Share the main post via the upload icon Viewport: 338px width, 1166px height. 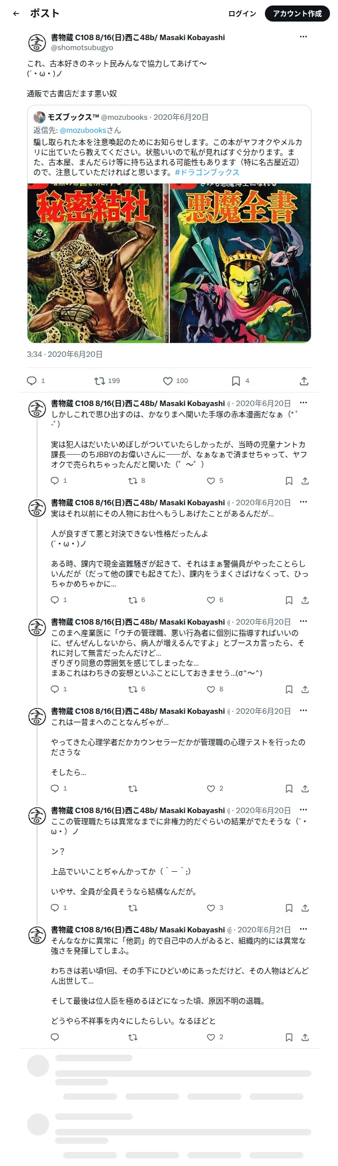point(304,381)
